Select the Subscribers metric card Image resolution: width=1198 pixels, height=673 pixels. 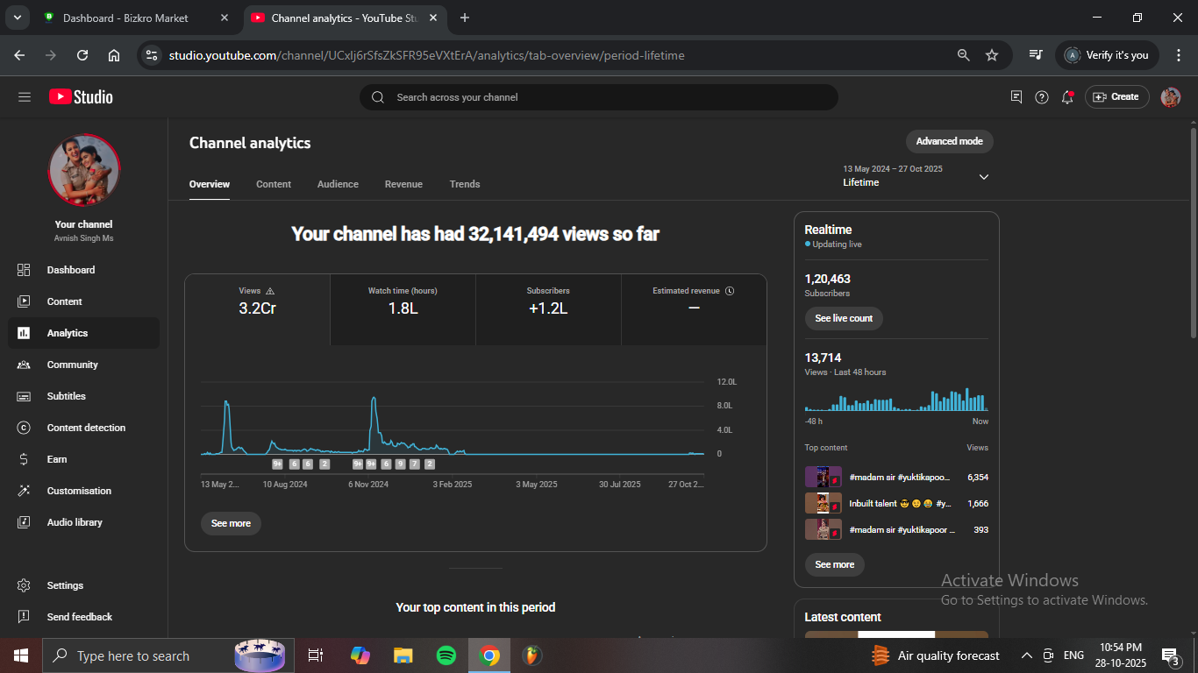[548, 301]
